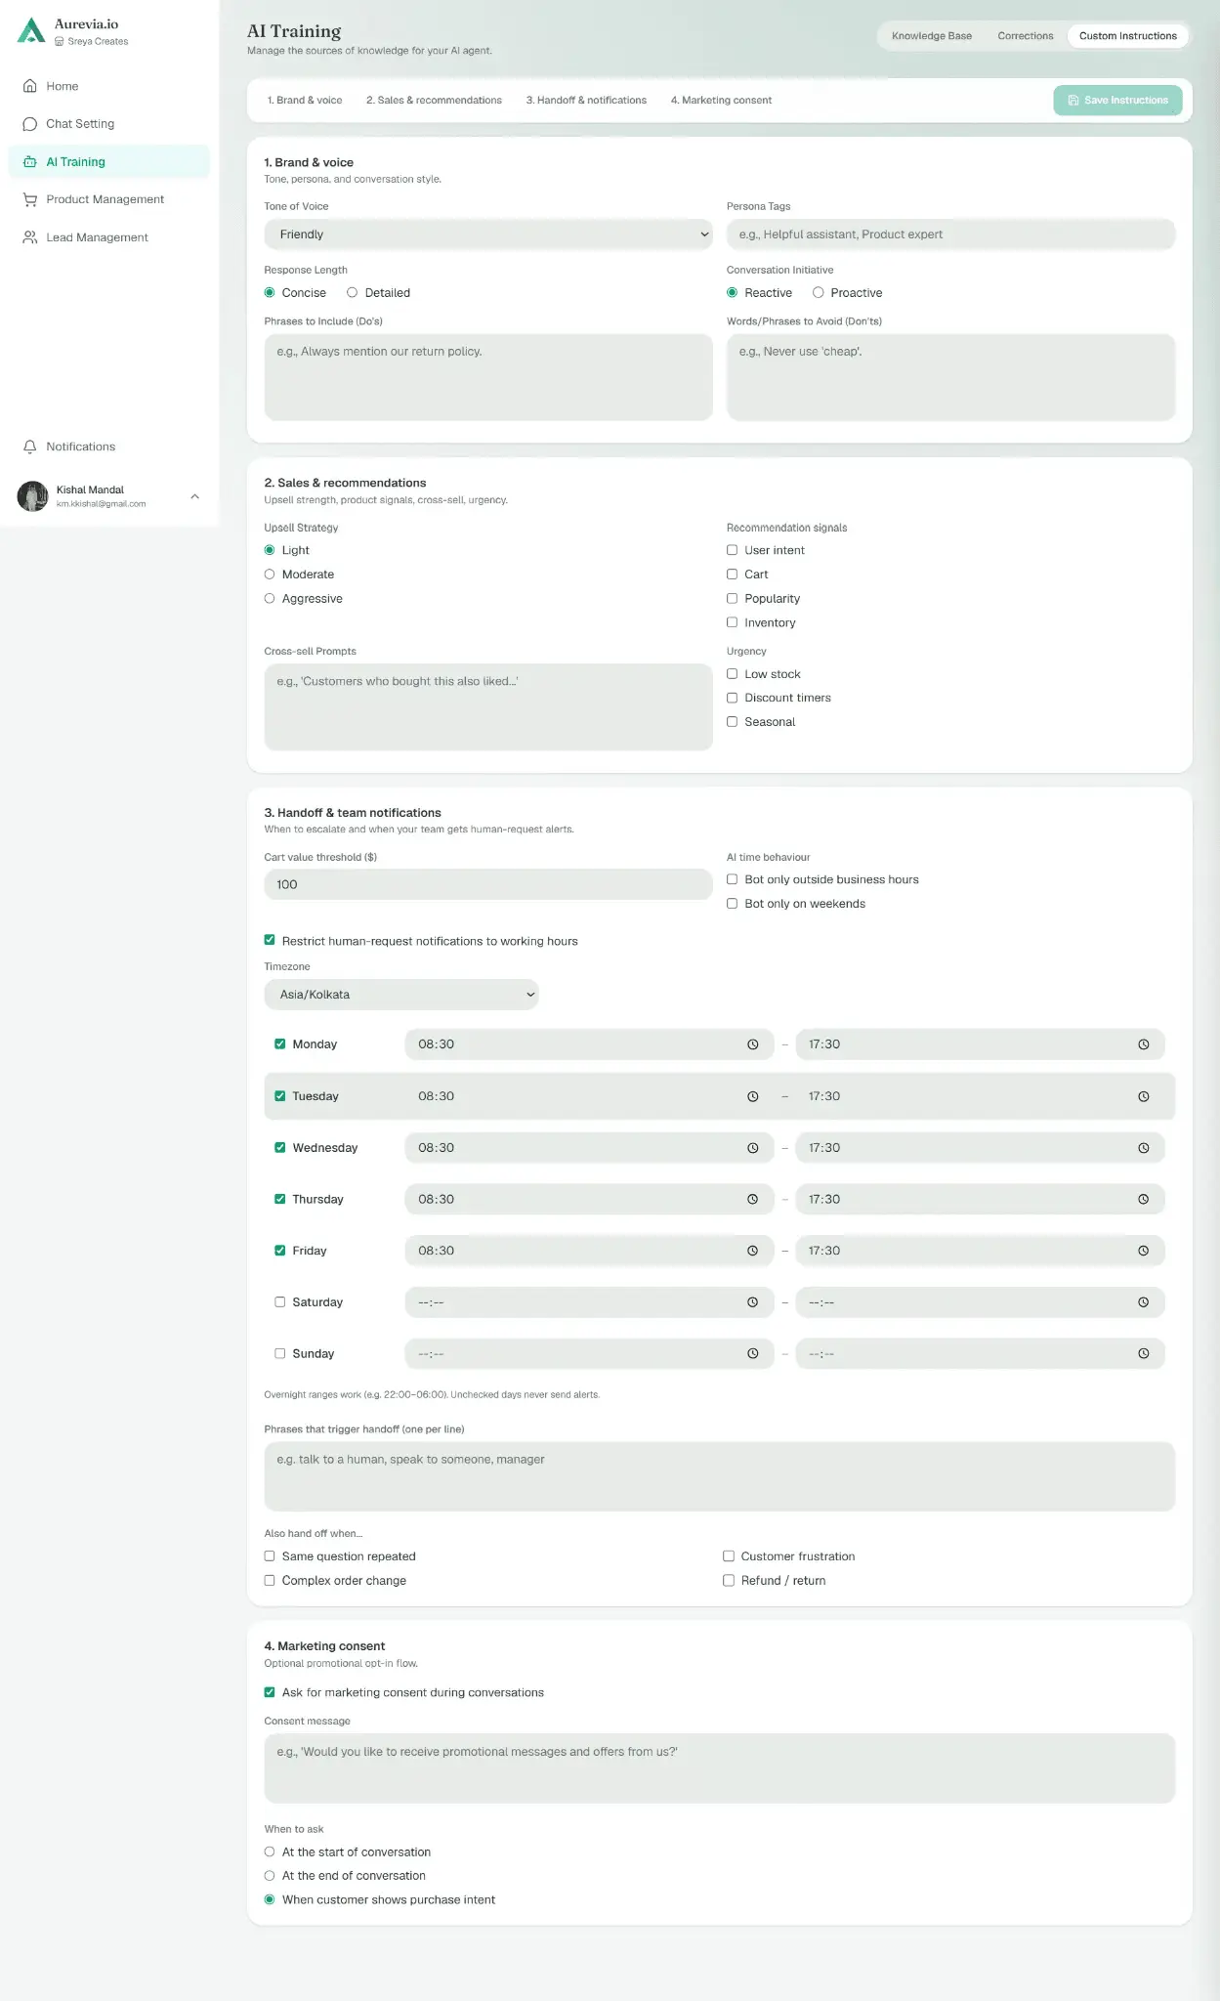Viewport: 1220px width, 2001px height.
Task: Open Saturday start time clock picker
Action: [x=753, y=1302]
